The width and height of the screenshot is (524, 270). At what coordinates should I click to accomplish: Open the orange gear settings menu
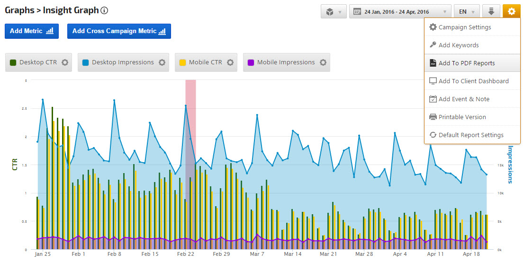tap(511, 11)
